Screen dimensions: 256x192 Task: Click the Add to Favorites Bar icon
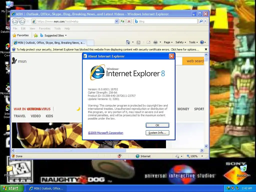(x=36, y=35)
